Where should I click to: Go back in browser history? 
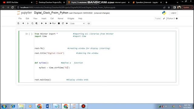pyautogui.click(x=3, y=7)
